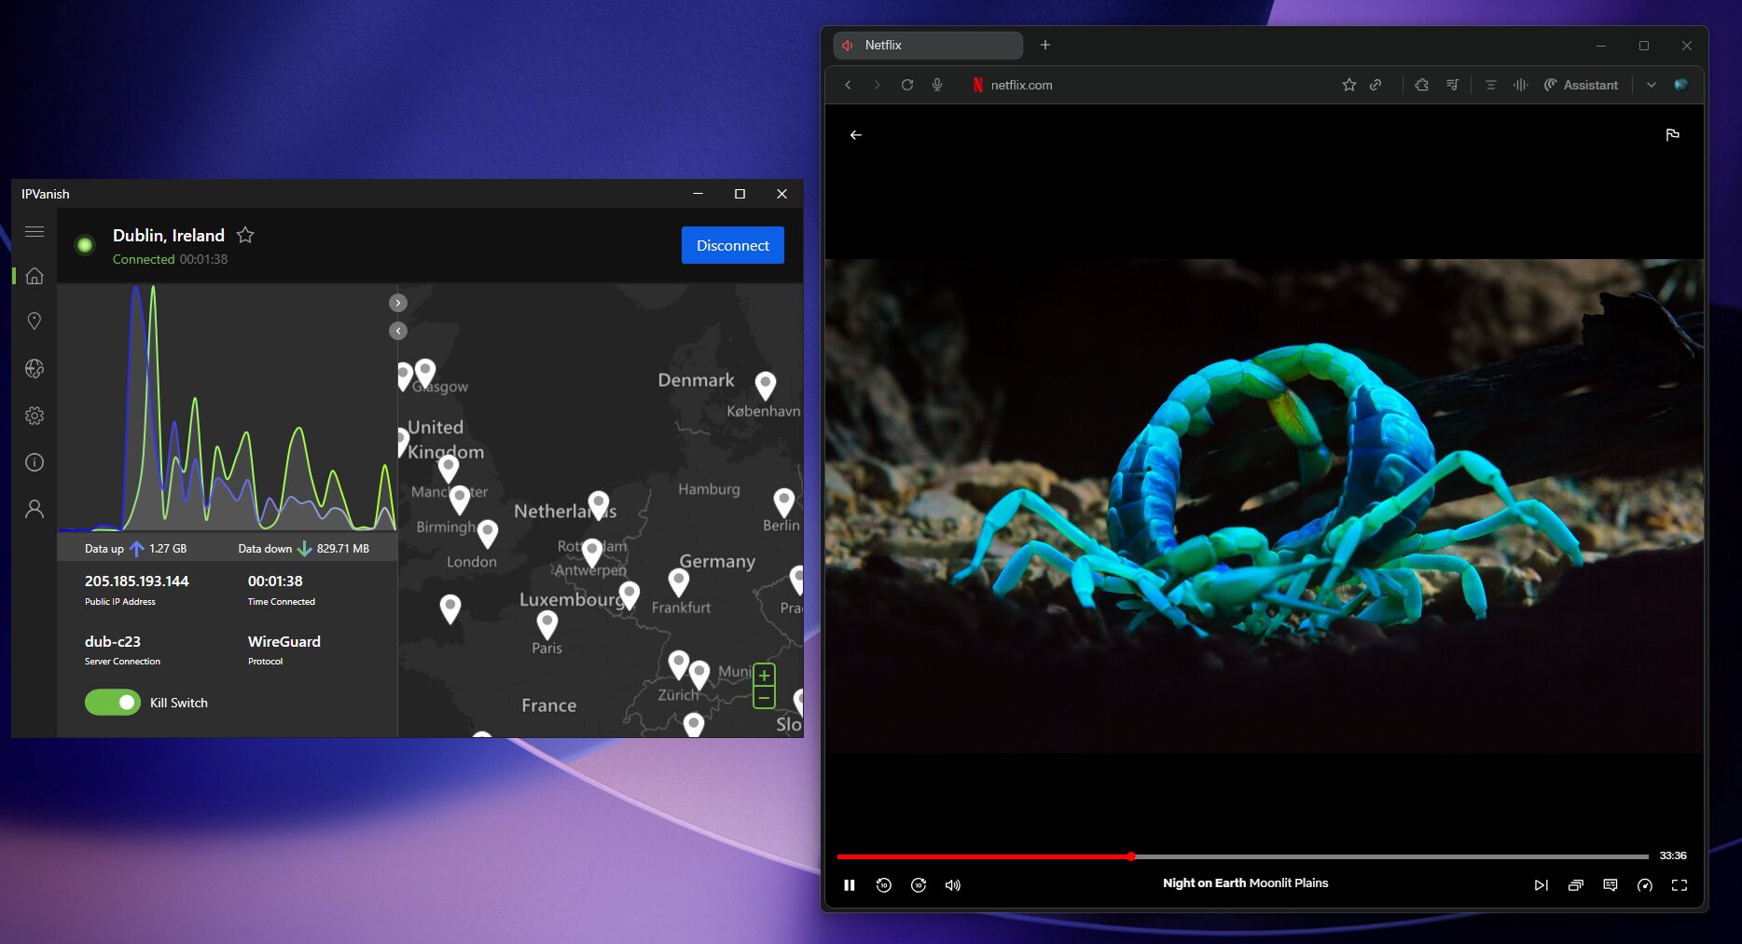Screen dimensions: 1742x944
Task: Skip Netflix video forward 10 seconds
Action: (919, 885)
